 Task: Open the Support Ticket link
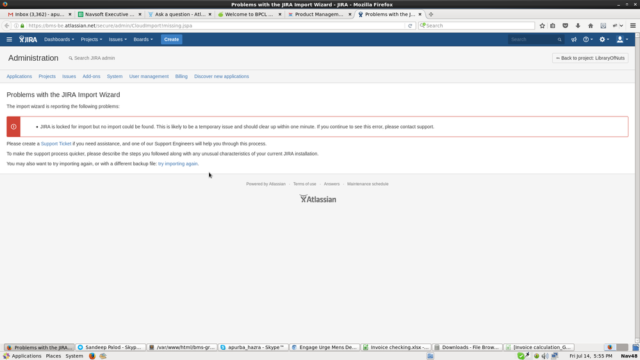pos(56,143)
